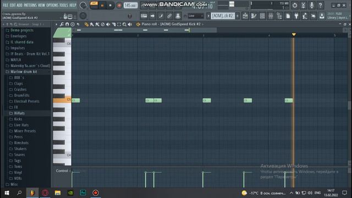
Task: Click the stamp icon in main toolbar
Action: [x=178, y=16]
